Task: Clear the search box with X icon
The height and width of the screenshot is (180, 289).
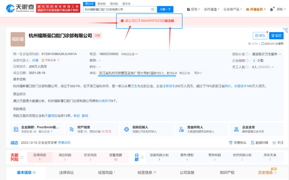Action: tap(153, 9)
